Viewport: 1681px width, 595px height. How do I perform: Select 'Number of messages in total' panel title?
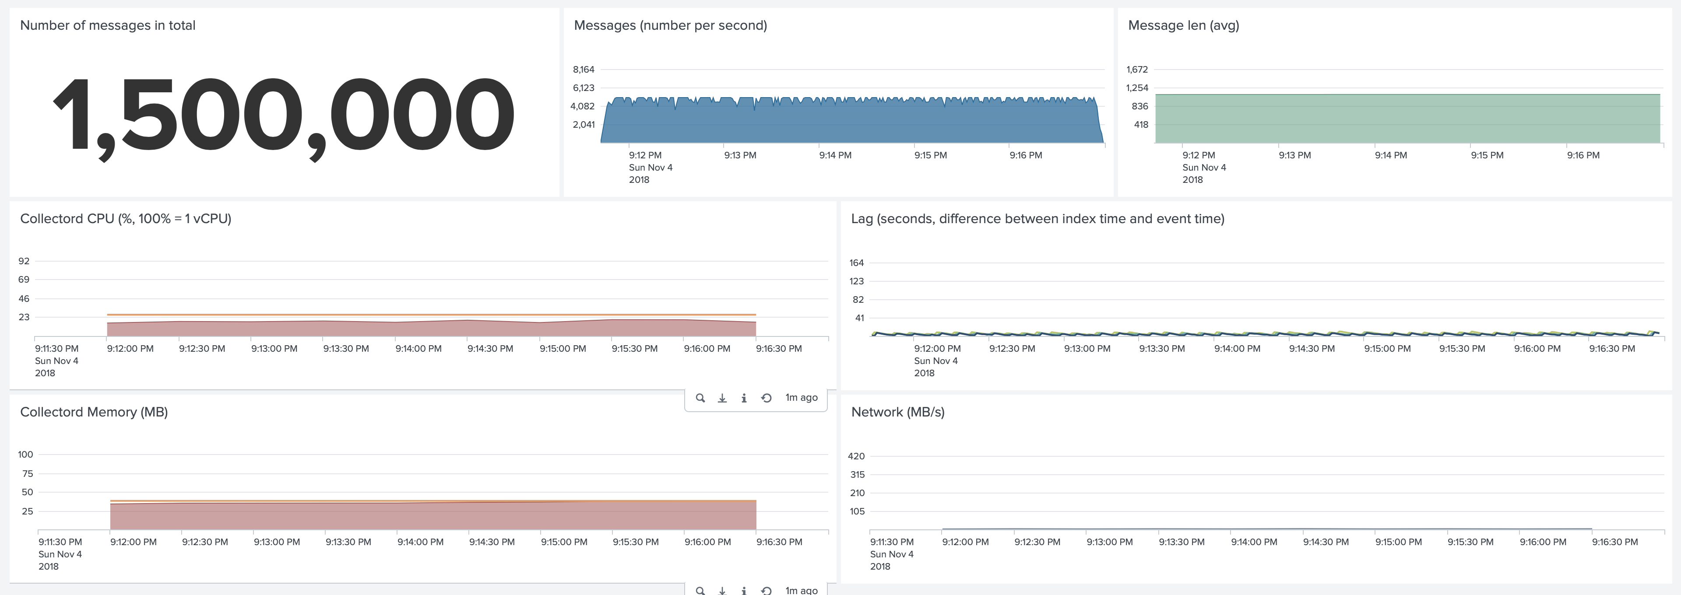coord(108,25)
